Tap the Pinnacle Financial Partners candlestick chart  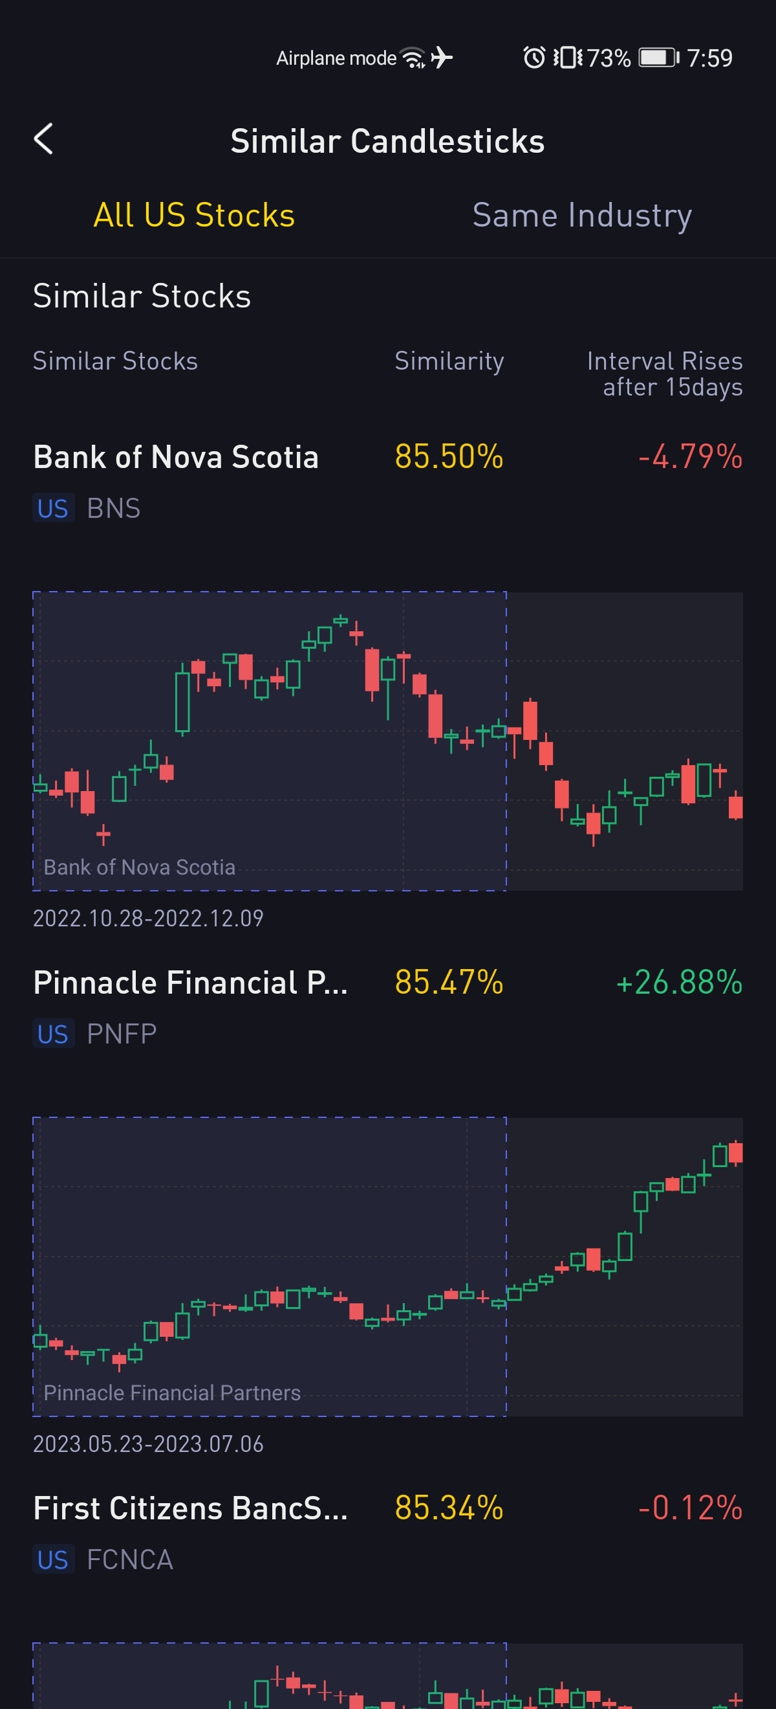pyautogui.click(x=387, y=1266)
